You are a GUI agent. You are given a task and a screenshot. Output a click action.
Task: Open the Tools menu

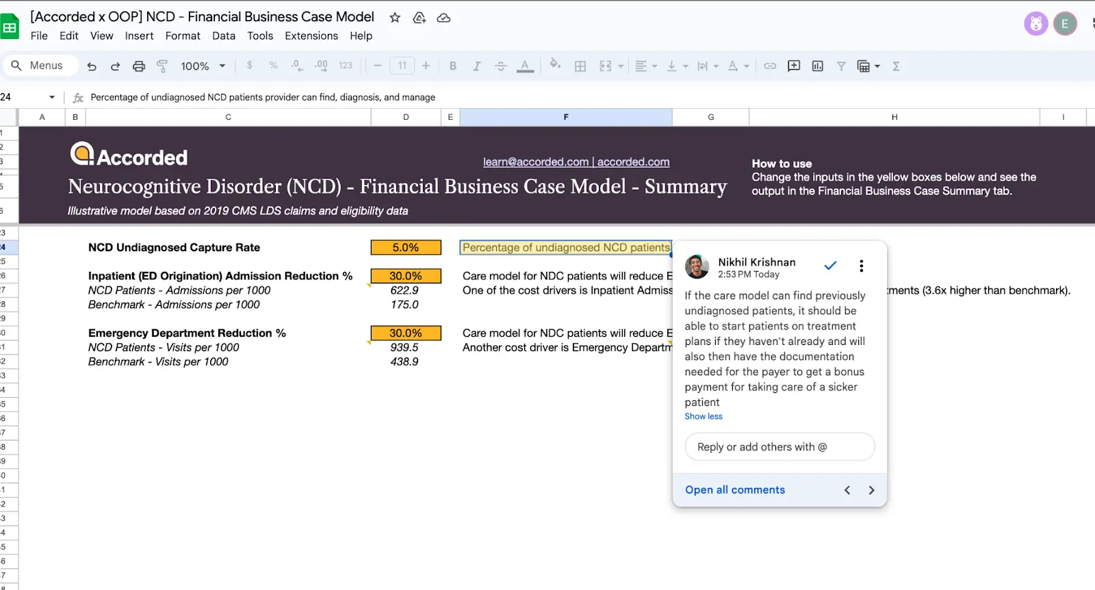[x=260, y=36]
